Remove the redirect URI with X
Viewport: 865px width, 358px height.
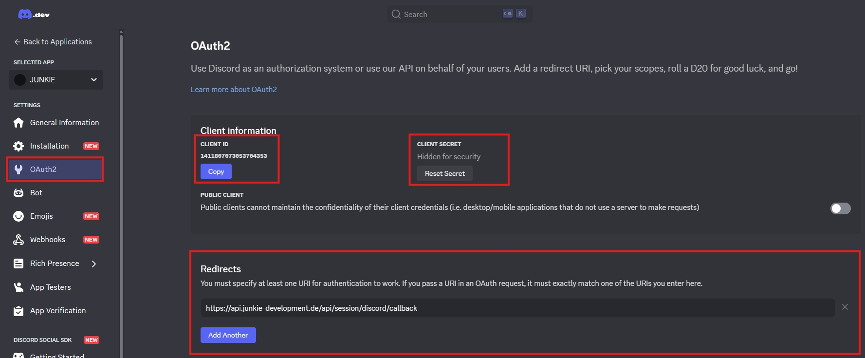click(x=845, y=307)
